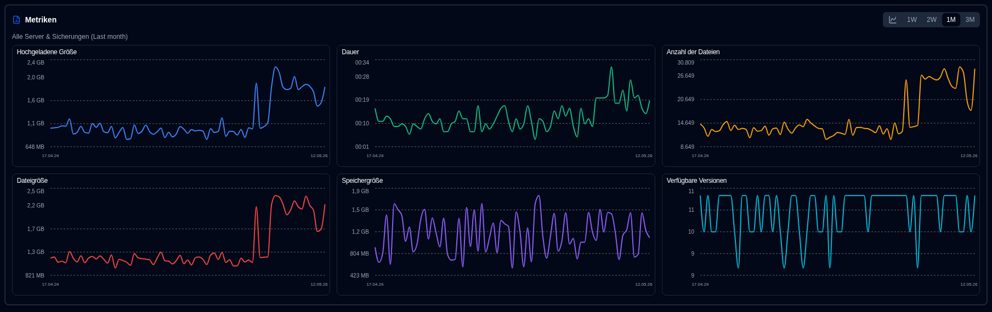Click the 00:19 duration axis label

click(x=362, y=100)
